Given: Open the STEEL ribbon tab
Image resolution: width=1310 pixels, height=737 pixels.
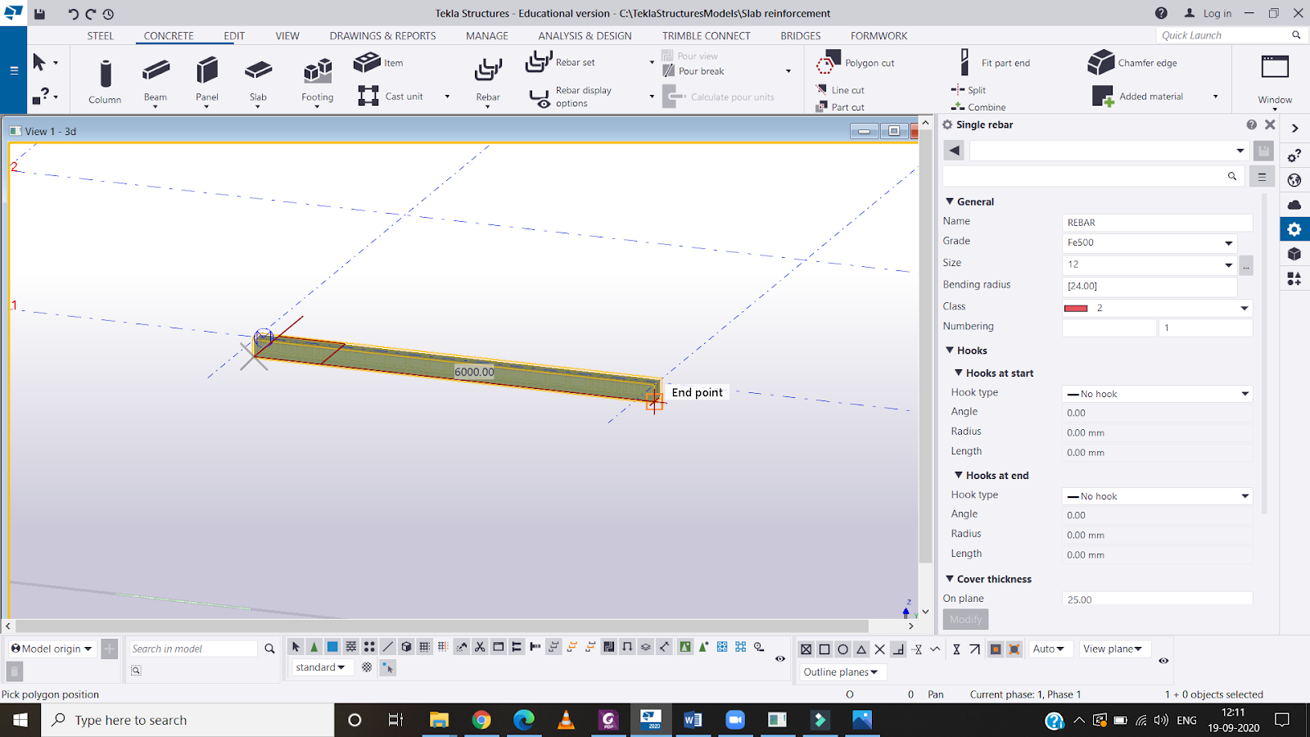Looking at the screenshot, I should (101, 36).
